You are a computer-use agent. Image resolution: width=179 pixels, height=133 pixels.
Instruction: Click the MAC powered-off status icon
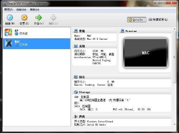coord(16,44)
